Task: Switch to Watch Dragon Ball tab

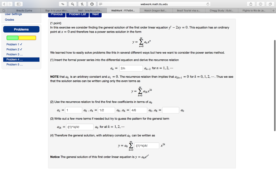Action: click(156, 10)
